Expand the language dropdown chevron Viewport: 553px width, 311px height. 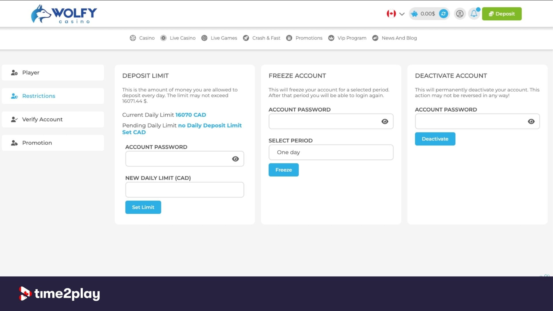tap(402, 14)
